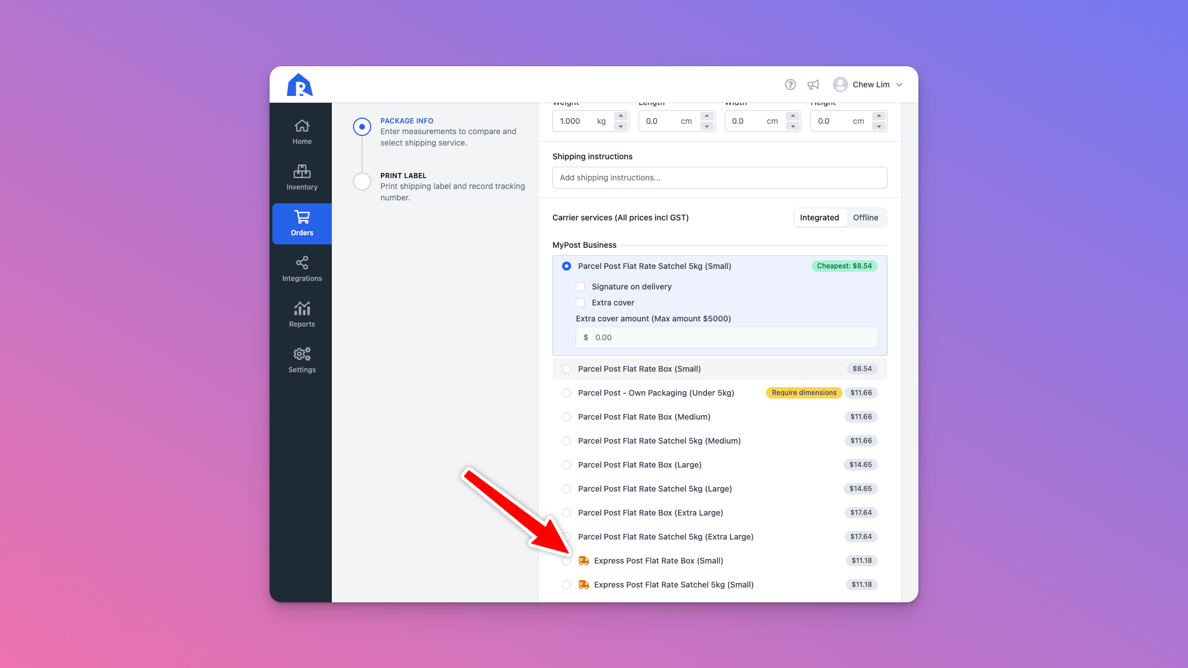This screenshot has height=668, width=1188.
Task: Select Parcel Post Flat Rate Box (Small)
Action: [x=567, y=369]
